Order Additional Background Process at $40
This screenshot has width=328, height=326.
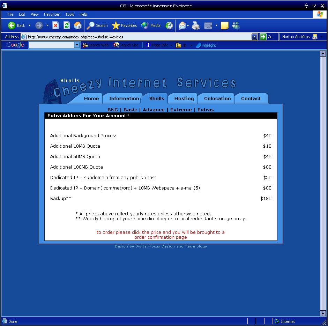tap(267, 135)
